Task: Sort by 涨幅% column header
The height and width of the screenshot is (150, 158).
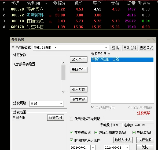Action: [x=59, y=3]
